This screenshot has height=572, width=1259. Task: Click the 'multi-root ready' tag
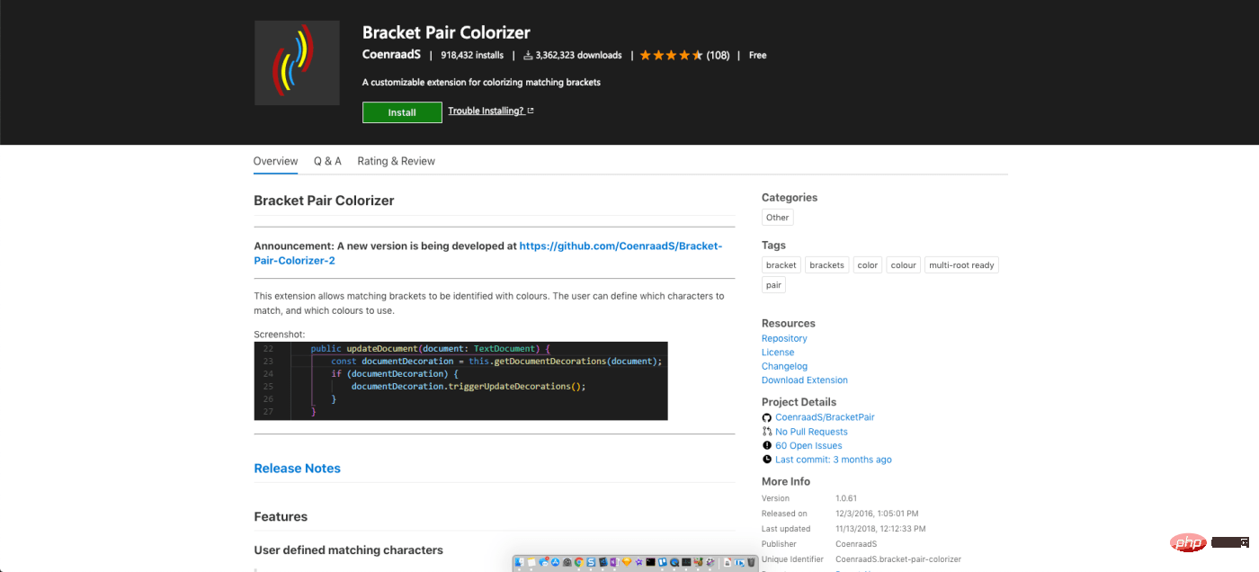coord(962,265)
